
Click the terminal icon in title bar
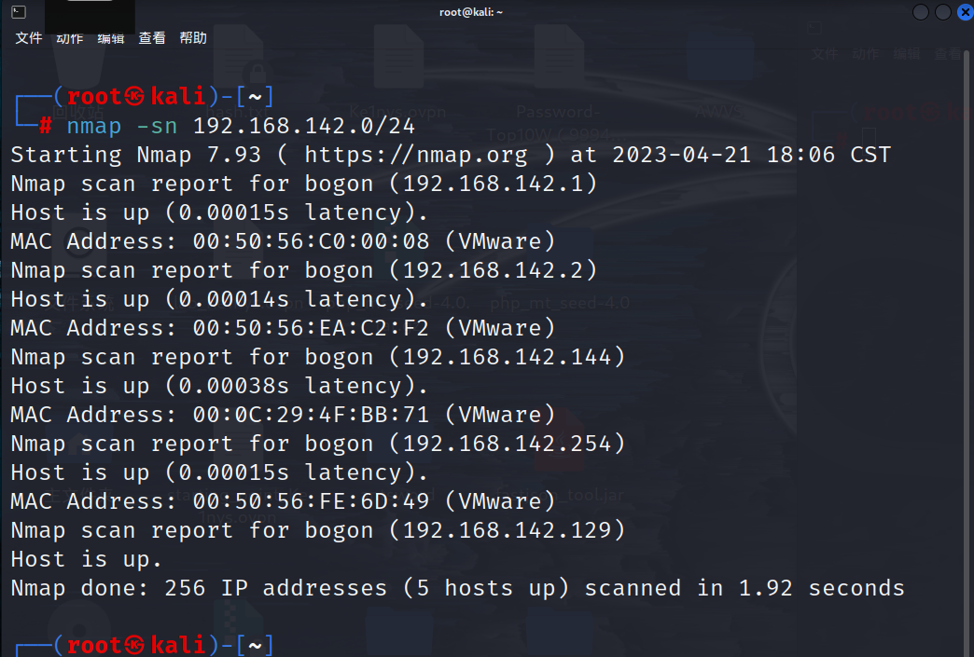pyautogui.click(x=19, y=12)
